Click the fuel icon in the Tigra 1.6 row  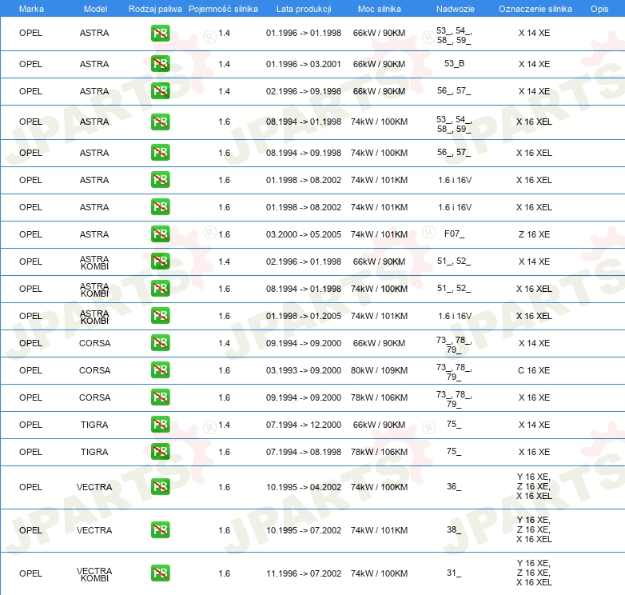click(160, 452)
